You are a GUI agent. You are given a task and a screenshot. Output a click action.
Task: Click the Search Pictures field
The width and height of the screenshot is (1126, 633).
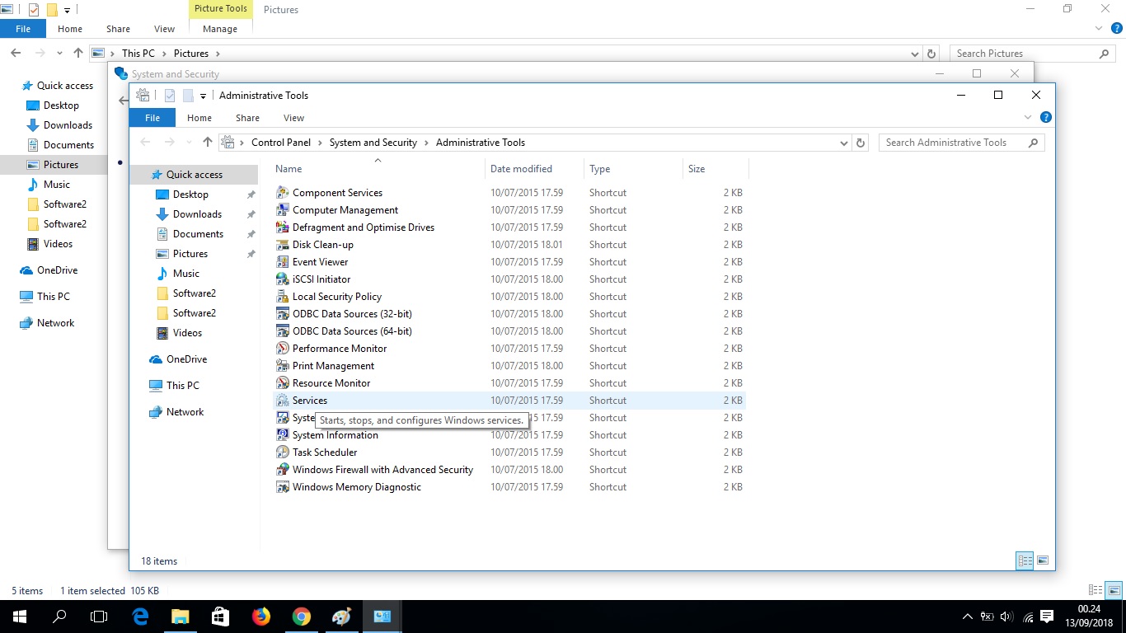[1033, 54]
